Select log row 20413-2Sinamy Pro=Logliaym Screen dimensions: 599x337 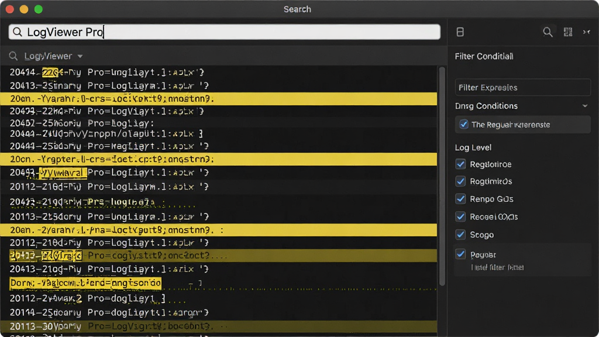(x=219, y=85)
